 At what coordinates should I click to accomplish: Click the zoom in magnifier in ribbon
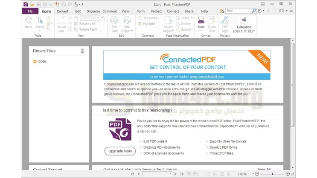point(103,18)
